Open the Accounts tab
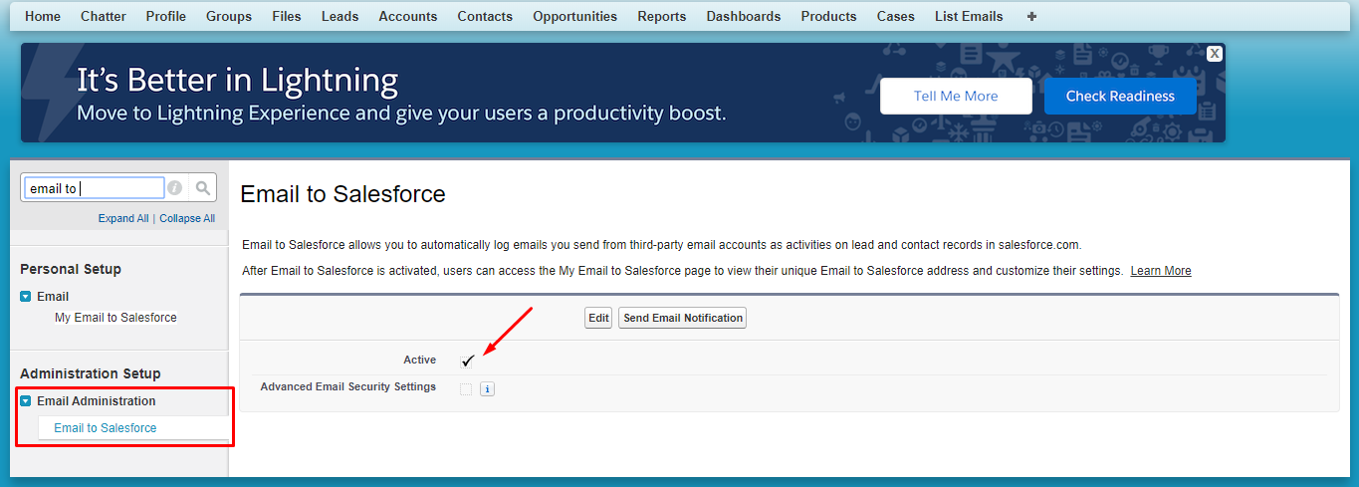 click(x=408, y=16)
